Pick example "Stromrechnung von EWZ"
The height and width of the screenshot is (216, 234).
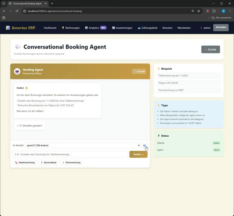tap(189, 90)
